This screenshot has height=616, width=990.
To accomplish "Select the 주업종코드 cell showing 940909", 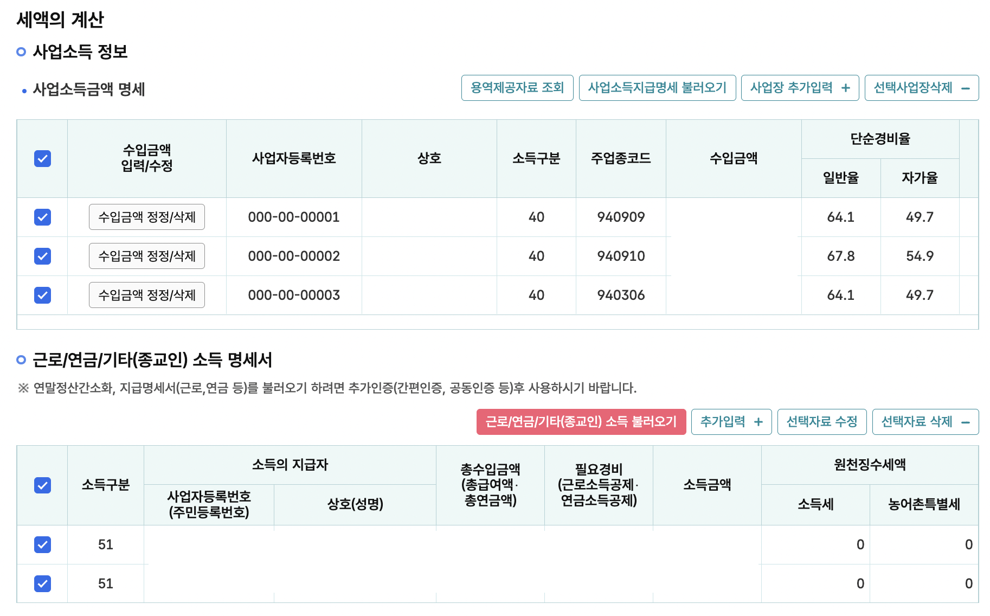I will tap(621, 217).
